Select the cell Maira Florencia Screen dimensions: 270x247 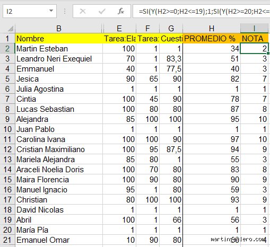click(x=59, y=180)
